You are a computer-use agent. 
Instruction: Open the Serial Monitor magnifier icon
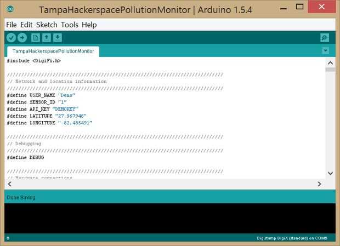coord(325,38)
